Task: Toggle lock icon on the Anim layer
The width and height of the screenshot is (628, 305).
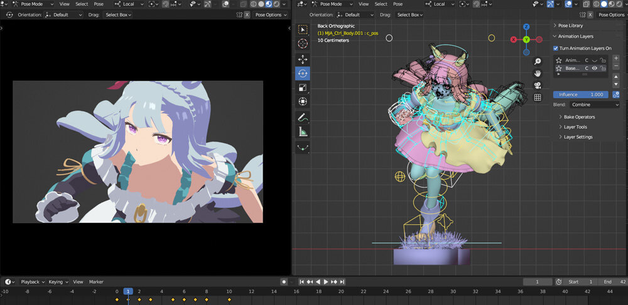Action: coord(603,60)
